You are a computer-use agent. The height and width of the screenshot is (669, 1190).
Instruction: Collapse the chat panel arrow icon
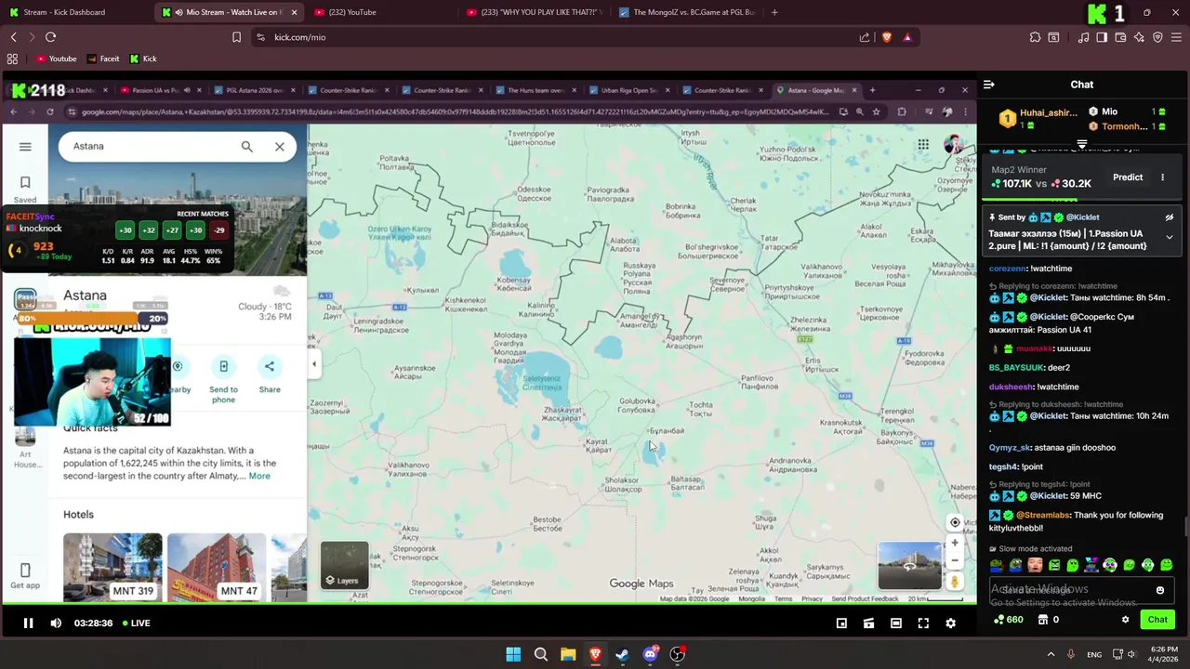pos(989,85)
